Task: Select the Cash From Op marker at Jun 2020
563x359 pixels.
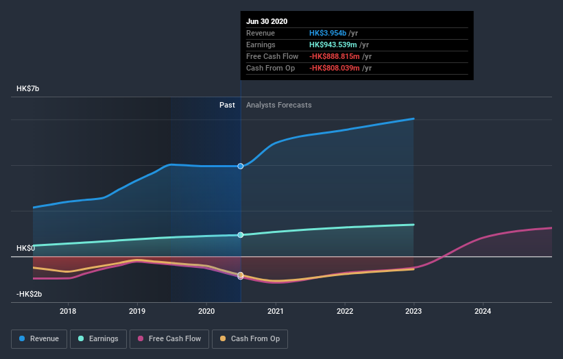Action: click(241, 275)
